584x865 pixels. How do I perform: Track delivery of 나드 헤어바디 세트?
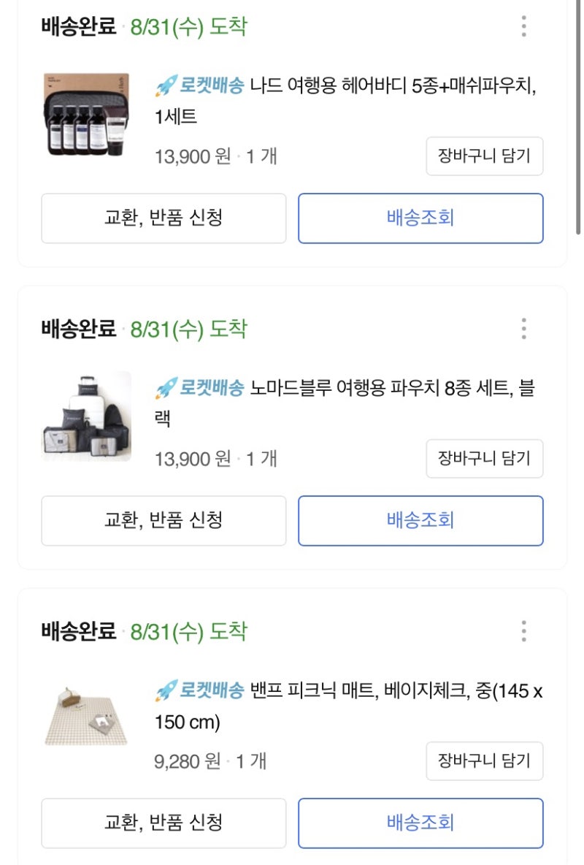(x=420, y=218)
